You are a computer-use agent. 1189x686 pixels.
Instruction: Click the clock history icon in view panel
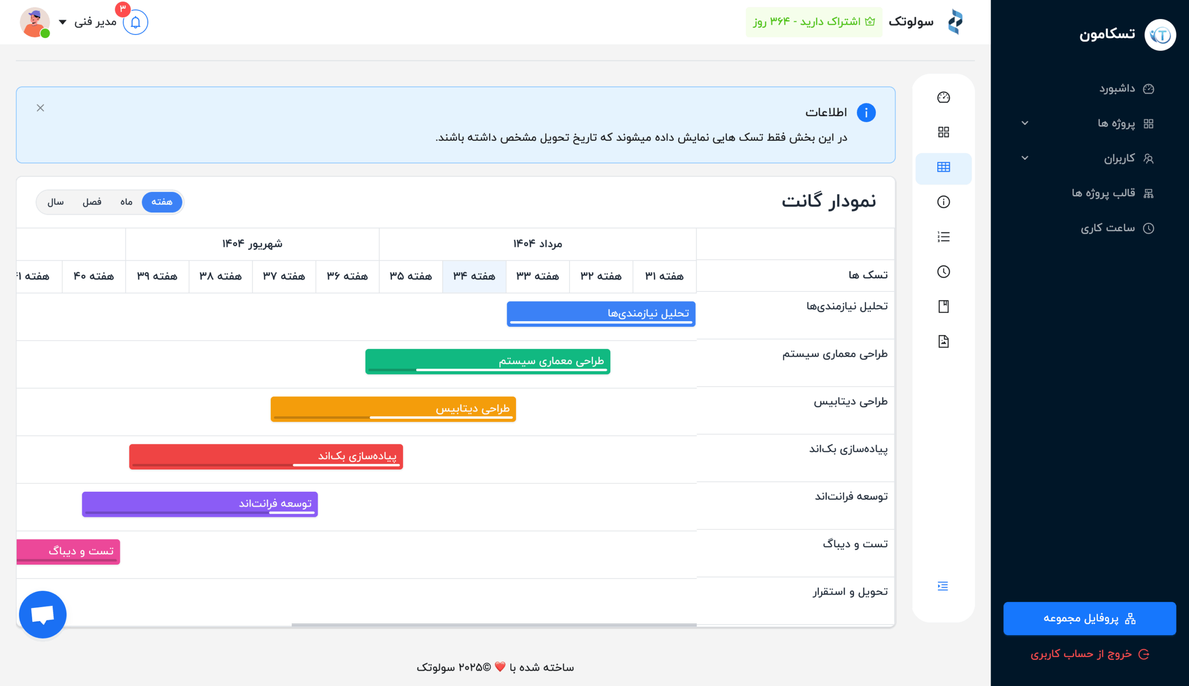[x=944, y=272]
